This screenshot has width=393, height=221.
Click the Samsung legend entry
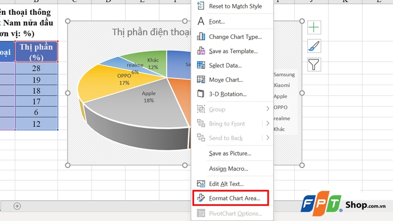284,75
